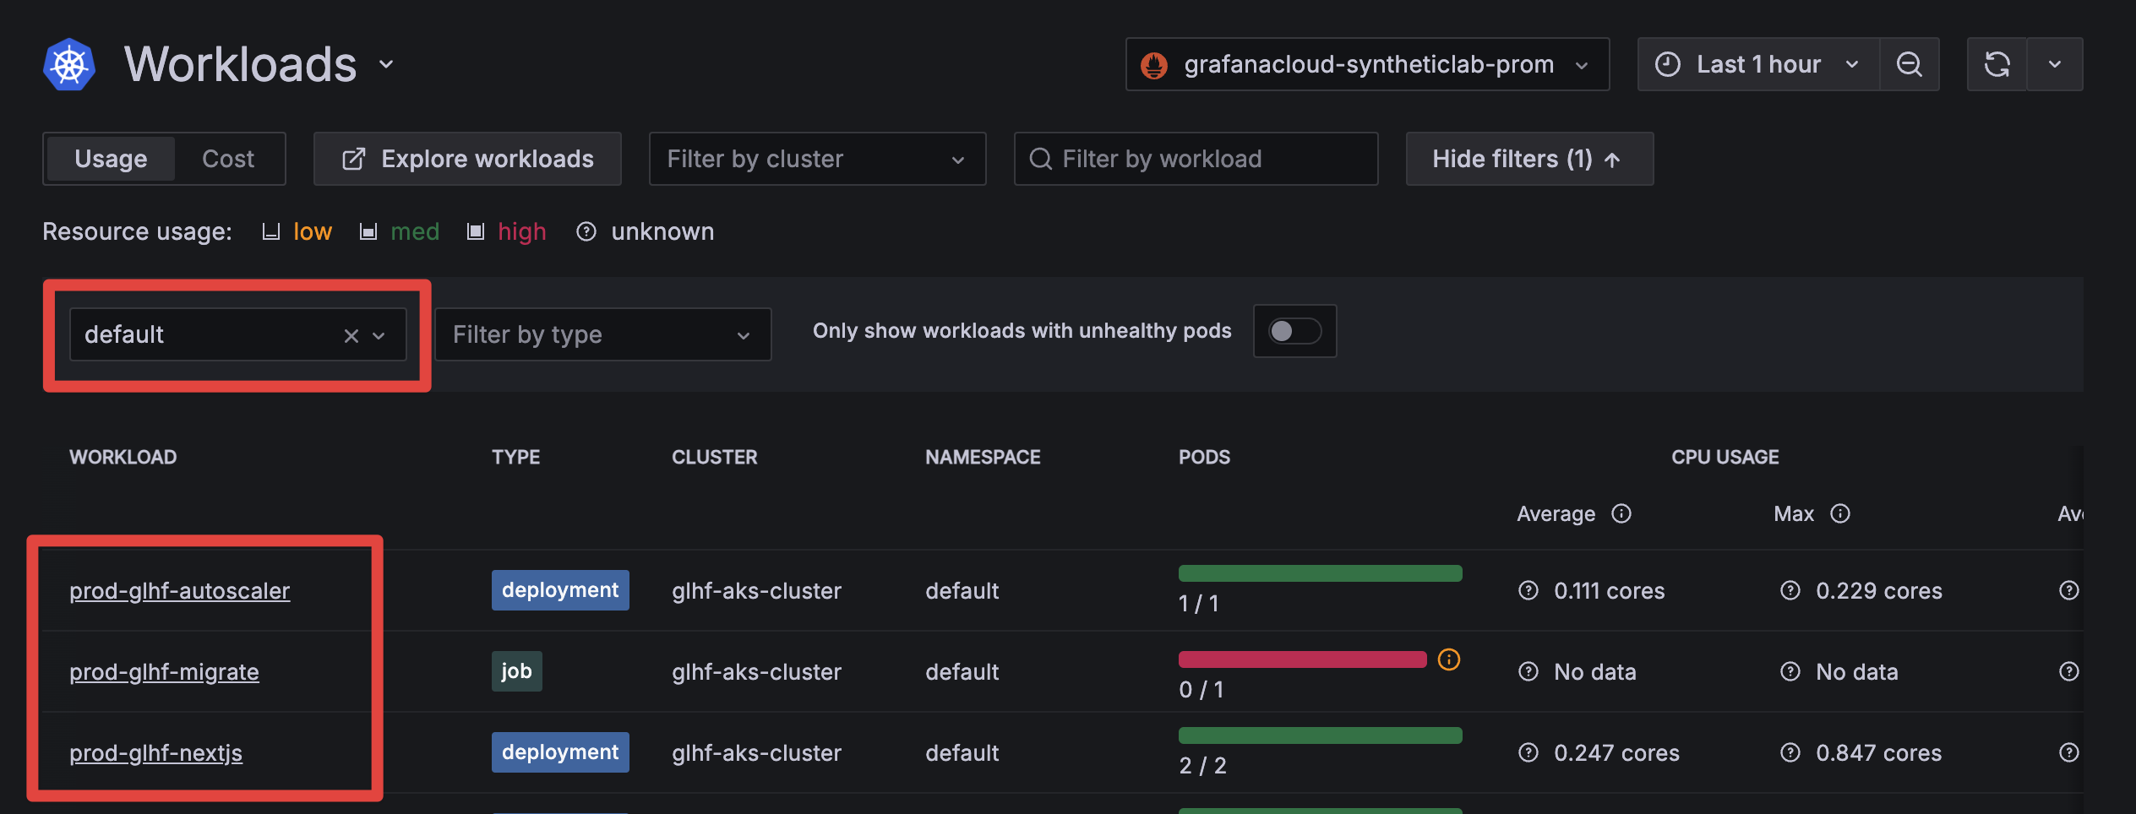2136x814 pixels.
Task: Open the Filter by cluster dropdown
Action: click(x=817, y=159)
